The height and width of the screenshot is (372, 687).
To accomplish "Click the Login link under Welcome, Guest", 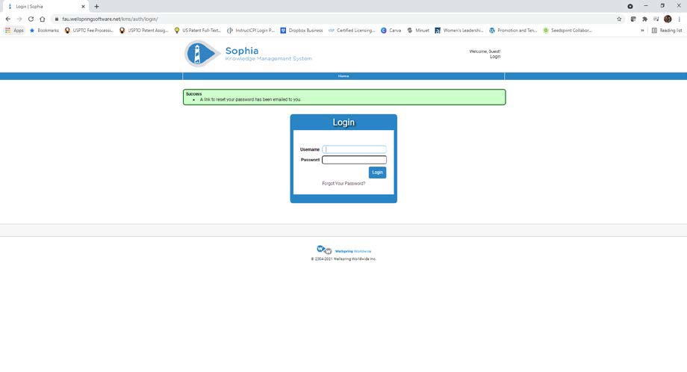I will point(495,56).
